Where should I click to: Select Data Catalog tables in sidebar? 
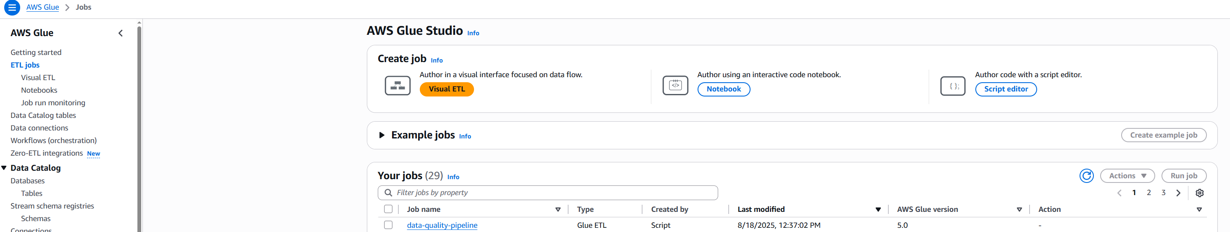click(43, 115)
